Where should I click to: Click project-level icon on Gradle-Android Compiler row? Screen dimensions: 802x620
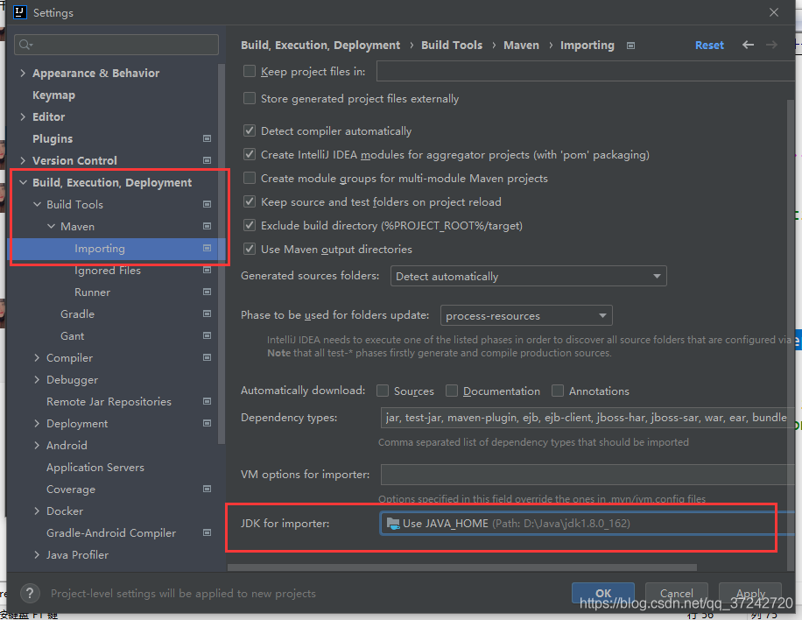point(208,533)
